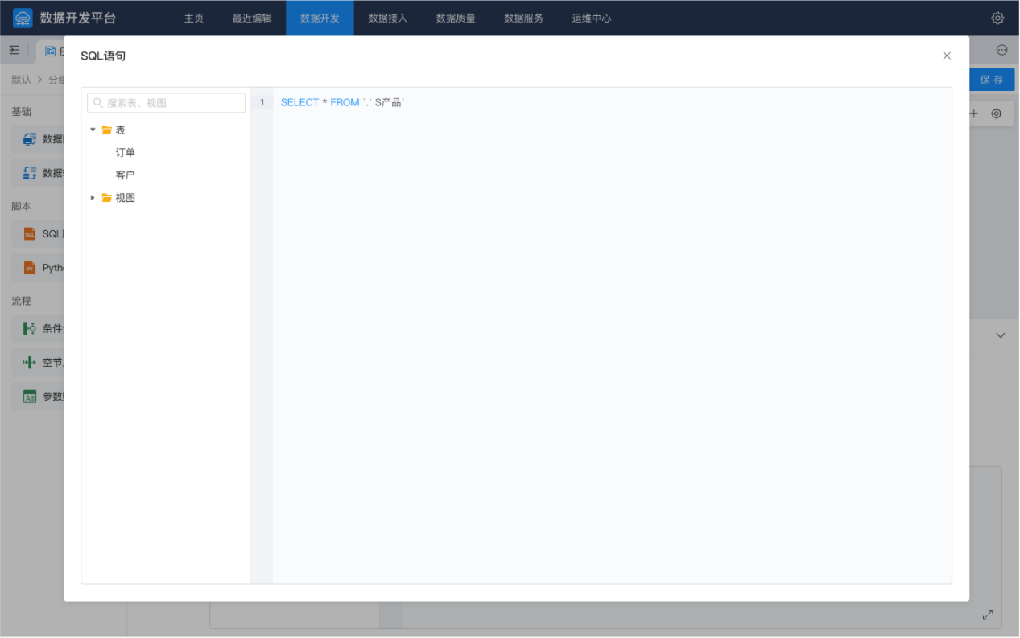This screenshot has height=638, width=1020.
Task: Select the 客户 table
Action: tap(126, 175)
